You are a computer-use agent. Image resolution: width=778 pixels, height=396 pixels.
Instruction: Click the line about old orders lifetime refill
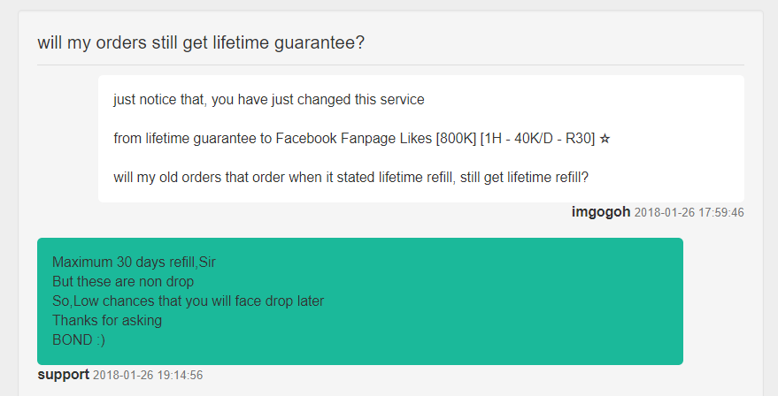[x=350, y=178]
